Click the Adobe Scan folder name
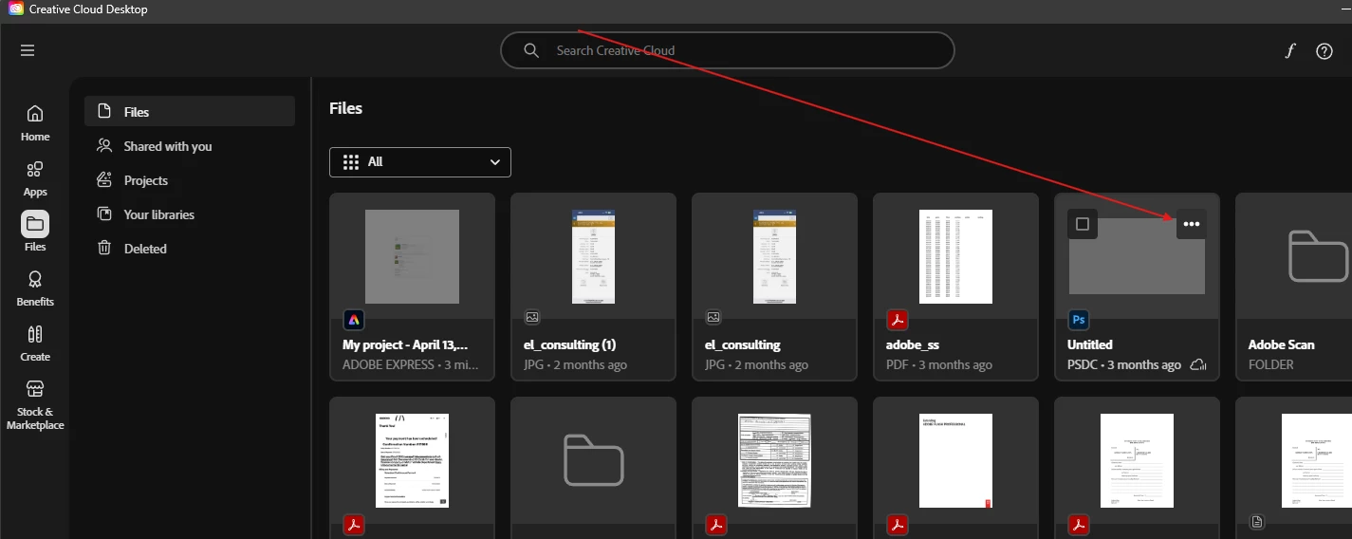Viewport: 1352px width, 539px height. pos(1282,344)
